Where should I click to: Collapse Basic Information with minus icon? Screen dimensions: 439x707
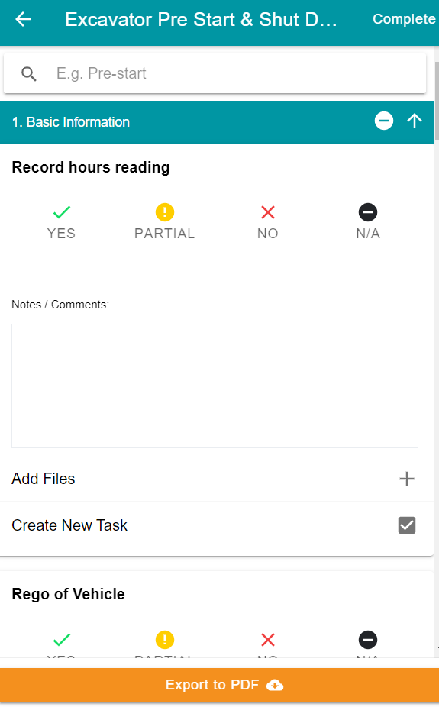pos(384,121)
